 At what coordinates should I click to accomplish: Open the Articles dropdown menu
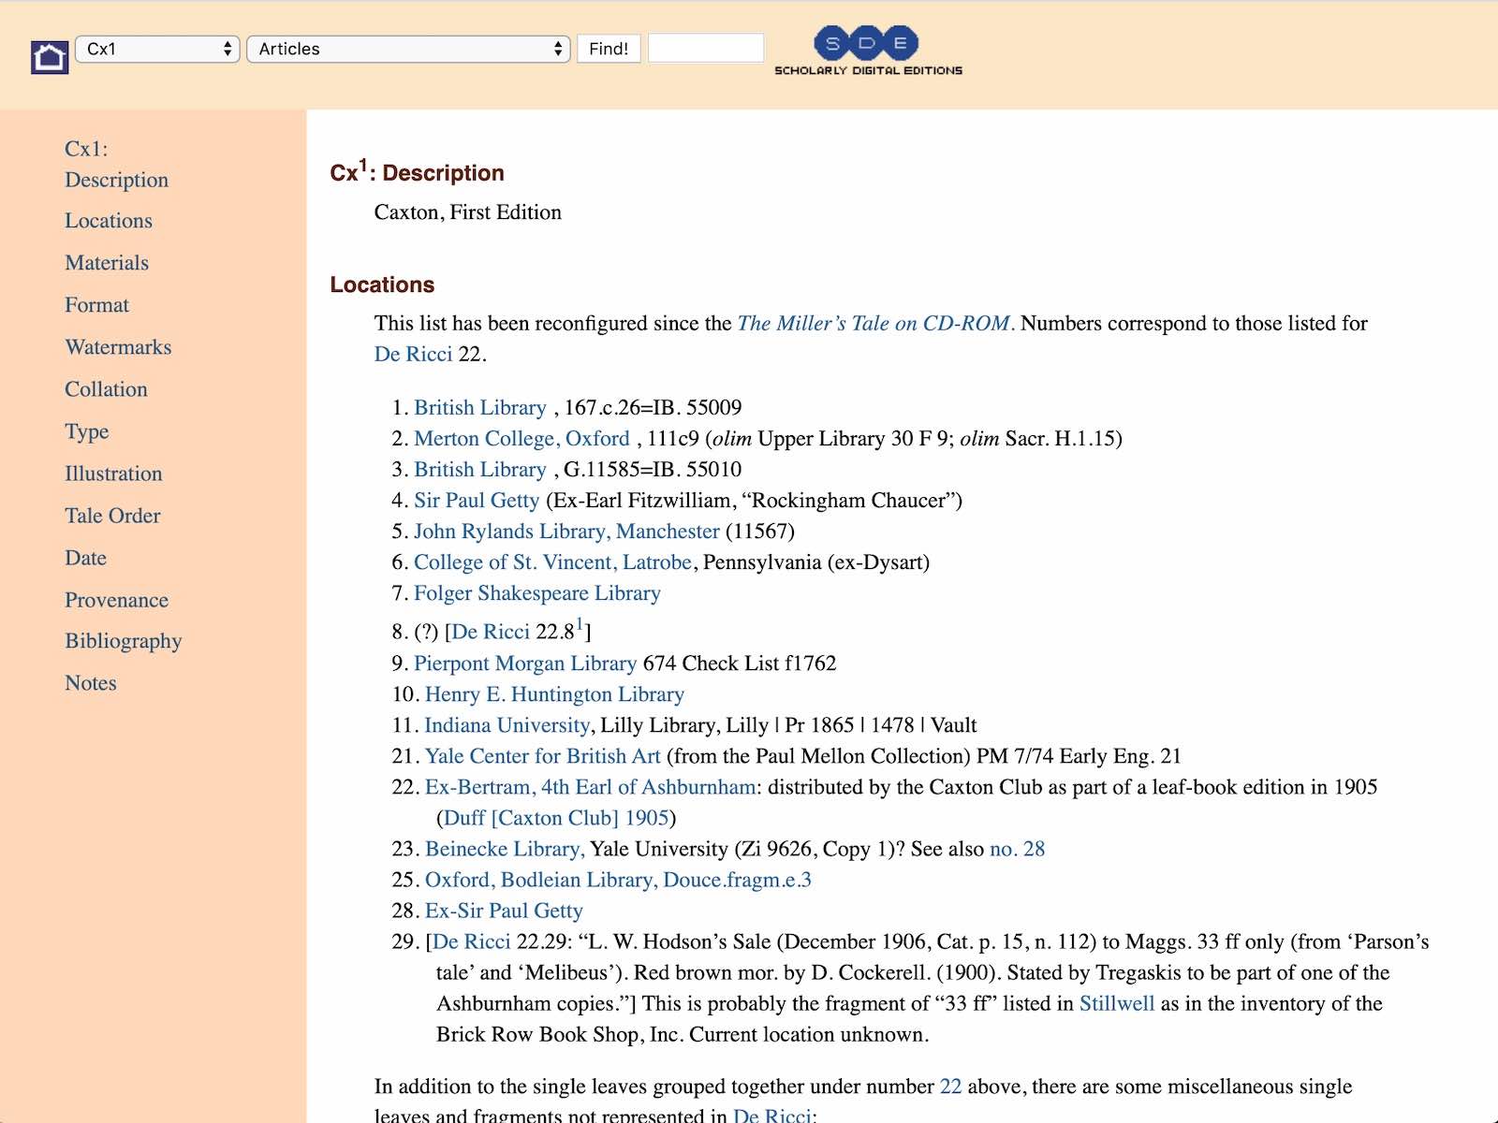point(409,49)
